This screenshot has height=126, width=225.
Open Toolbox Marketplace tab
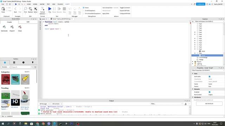click(x=5, y=62)
